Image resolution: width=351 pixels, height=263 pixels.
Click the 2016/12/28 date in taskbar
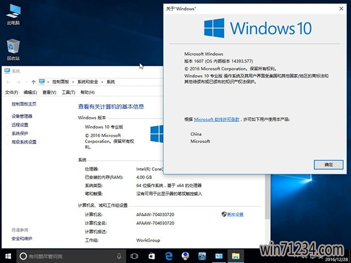336,260
